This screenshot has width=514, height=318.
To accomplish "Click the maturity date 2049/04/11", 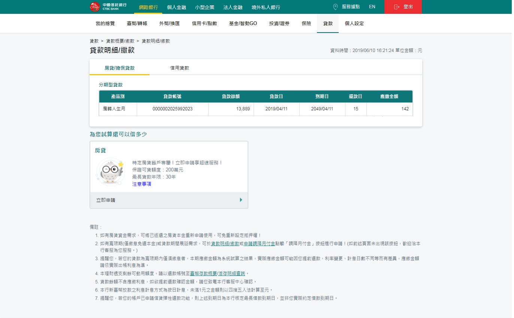I will pyautogui.click(x=322, y=109).
